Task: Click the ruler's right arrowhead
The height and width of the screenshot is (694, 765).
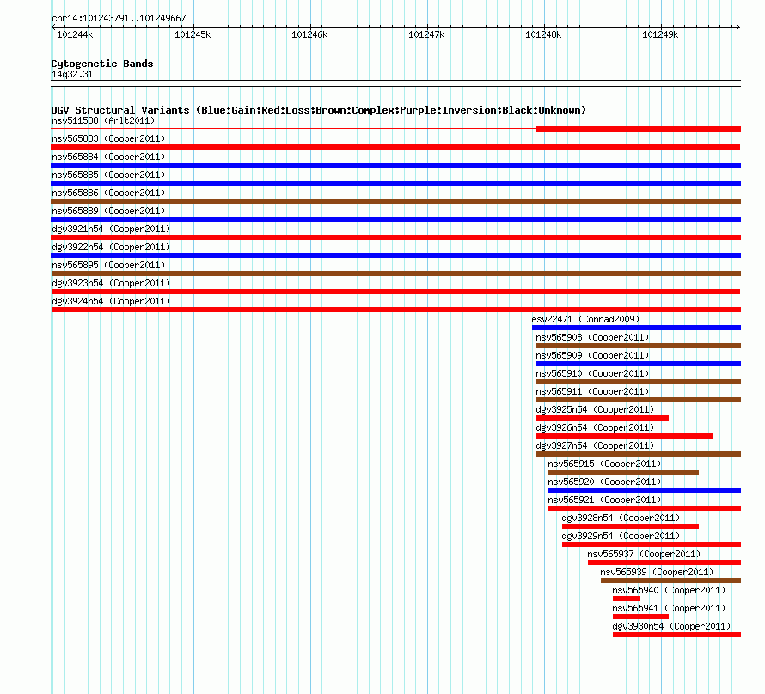Action: pos(738,27)
